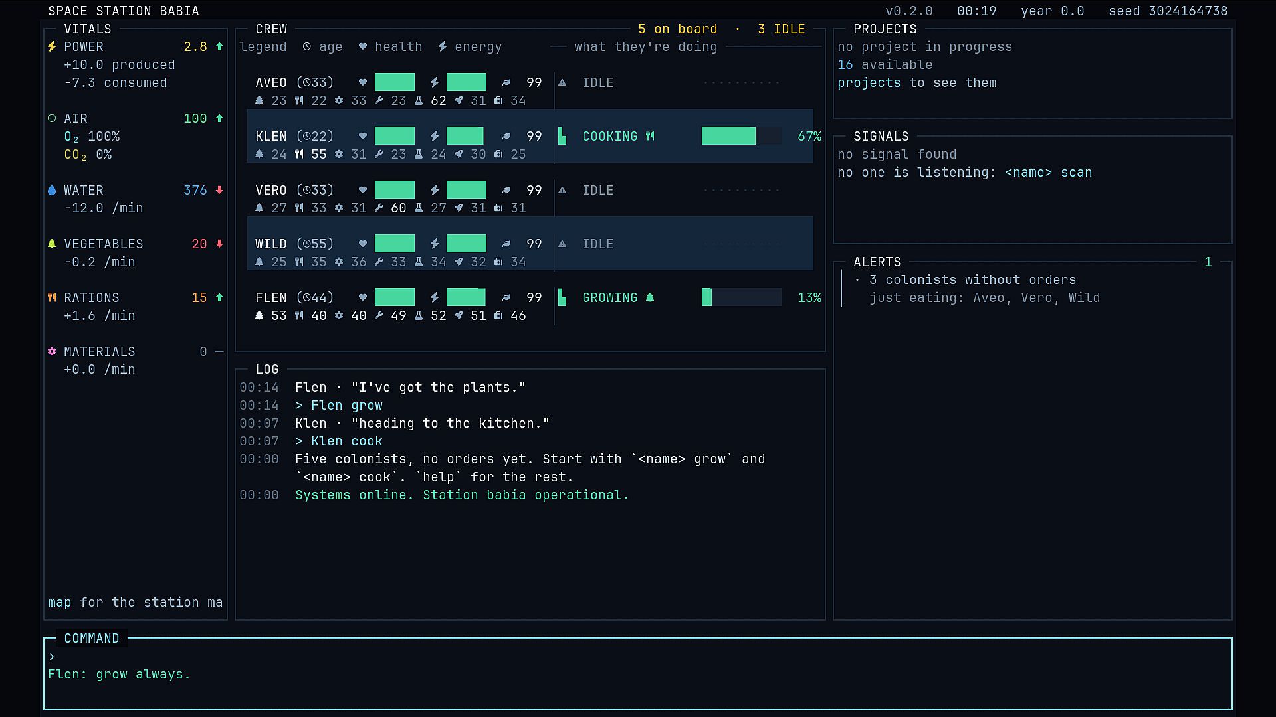Click Vero's mood leaf icon
This screenshot has height=717, width=1276.
coord(506,191)
